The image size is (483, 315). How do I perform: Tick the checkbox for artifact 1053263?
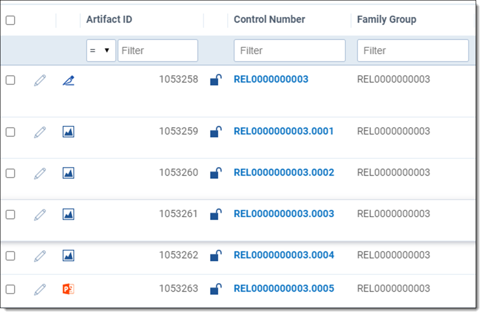(10, 289)
